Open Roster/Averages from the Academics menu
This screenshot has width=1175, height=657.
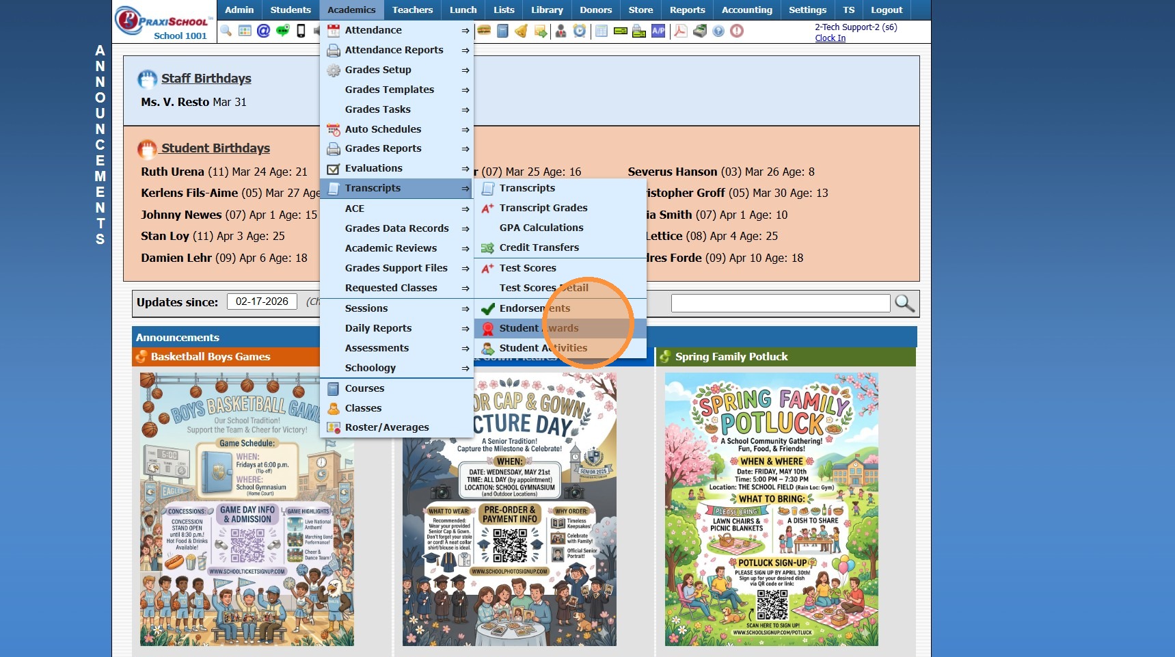point(396,427)
